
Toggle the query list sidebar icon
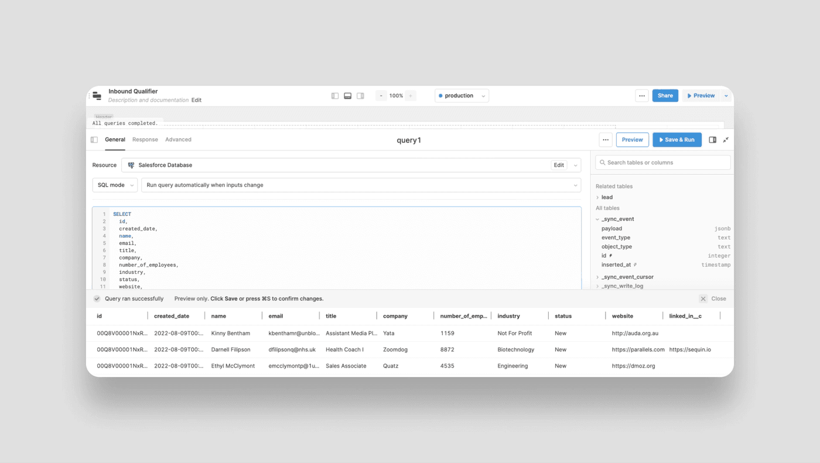94,140
